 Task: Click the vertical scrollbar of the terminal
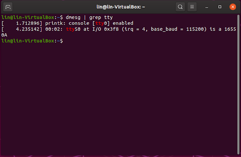pos(238,84)
